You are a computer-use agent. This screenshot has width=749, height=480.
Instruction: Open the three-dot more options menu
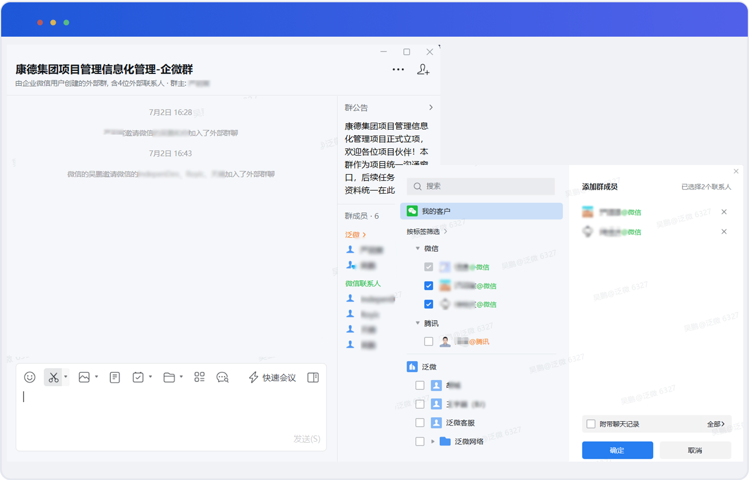(x=398, y=70)
